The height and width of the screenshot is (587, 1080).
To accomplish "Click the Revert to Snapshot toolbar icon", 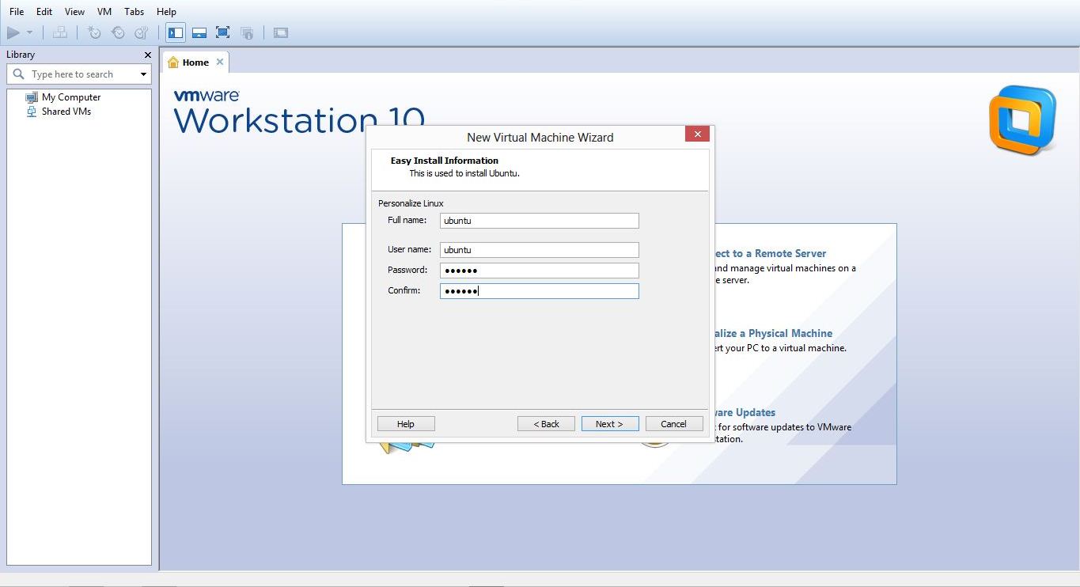I will pos(118,32).
